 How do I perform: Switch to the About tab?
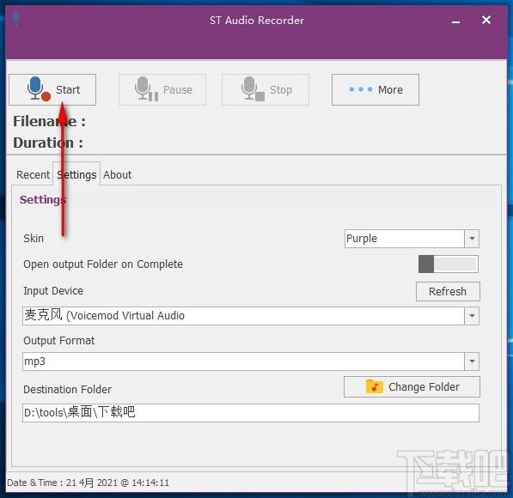pyautogui.click(x=118, y=174)
